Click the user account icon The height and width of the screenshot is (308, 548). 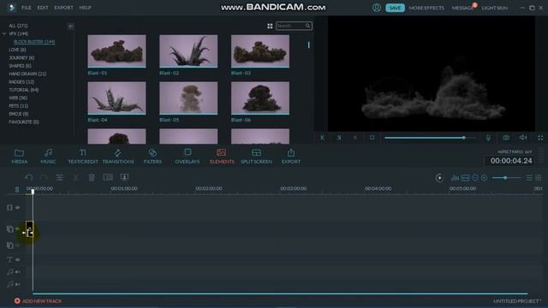tap(377, 8)
